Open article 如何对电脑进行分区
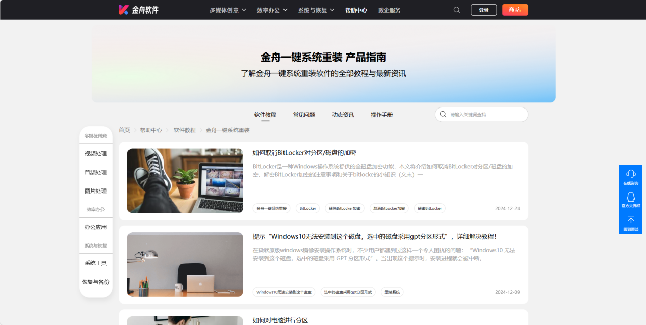Viewport: 646px width, 325px height. click(x=280, y=320)
